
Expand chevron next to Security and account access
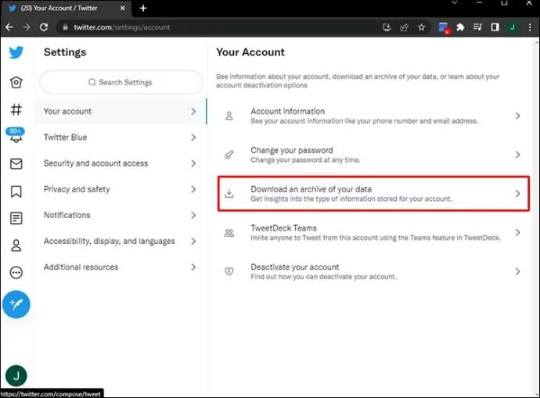coord(193,163)
